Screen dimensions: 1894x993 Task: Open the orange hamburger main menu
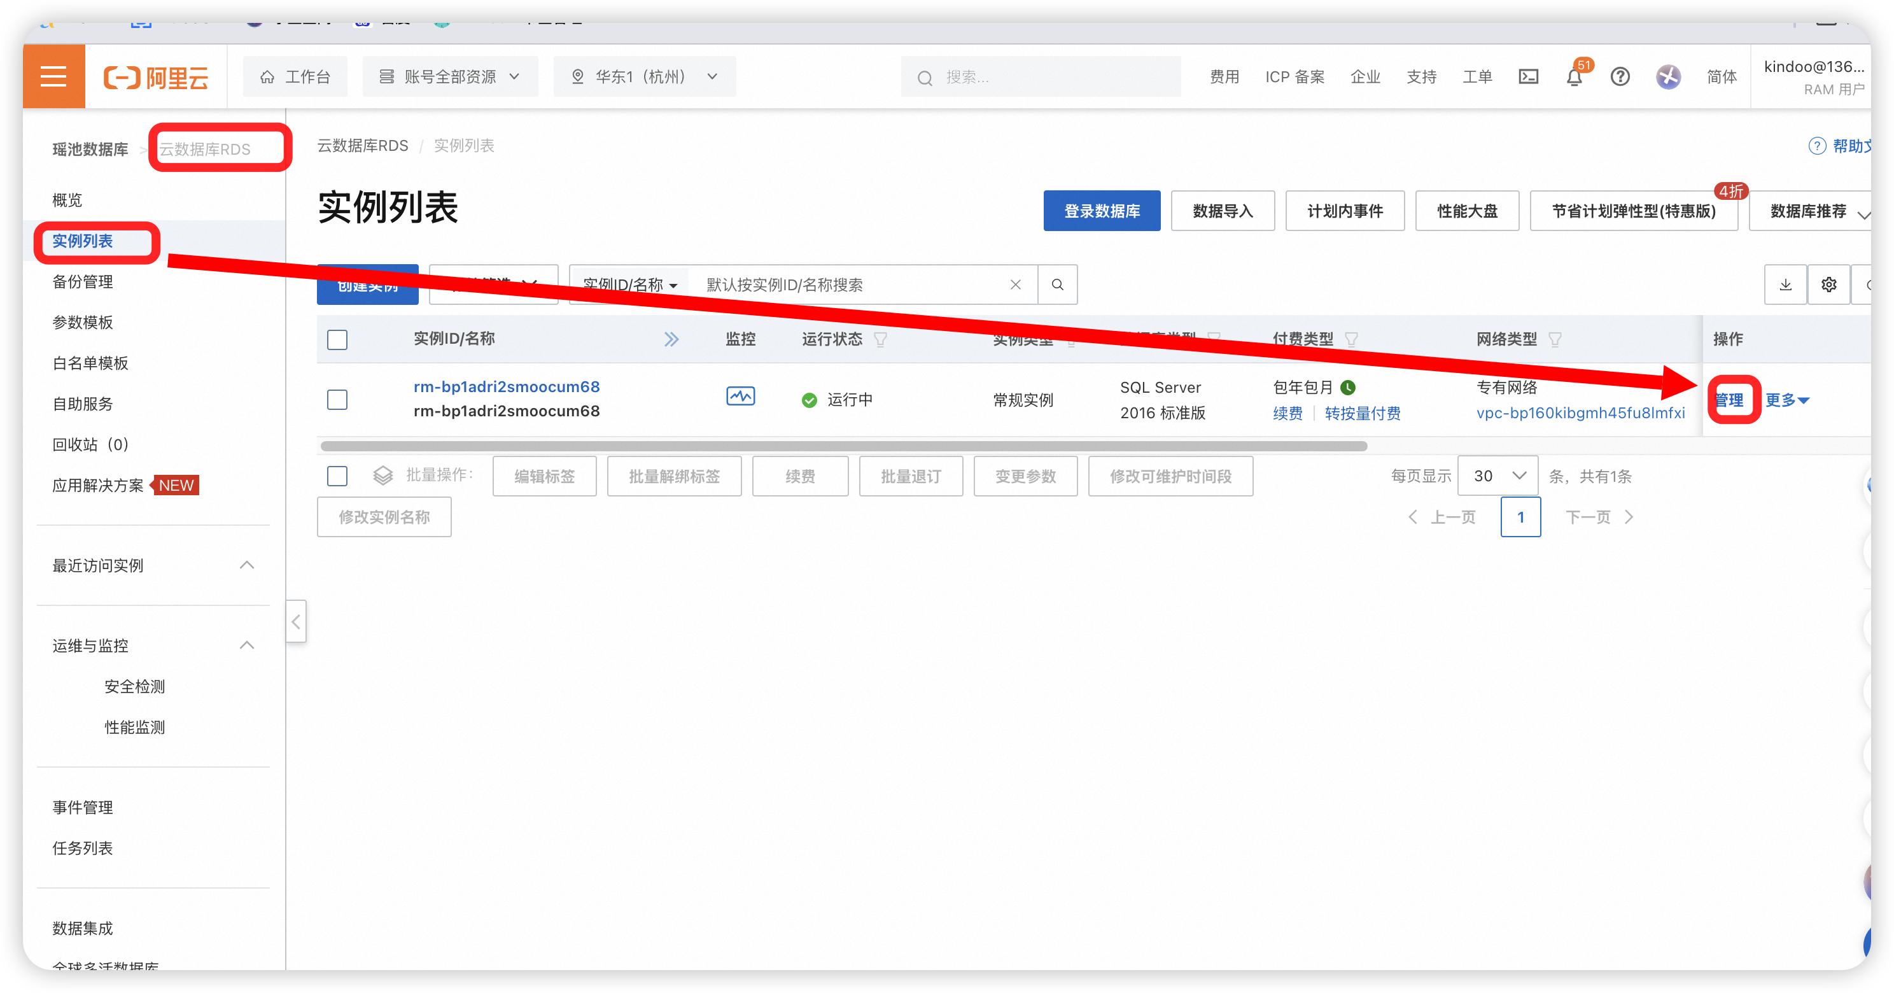(x=53, y=76)
